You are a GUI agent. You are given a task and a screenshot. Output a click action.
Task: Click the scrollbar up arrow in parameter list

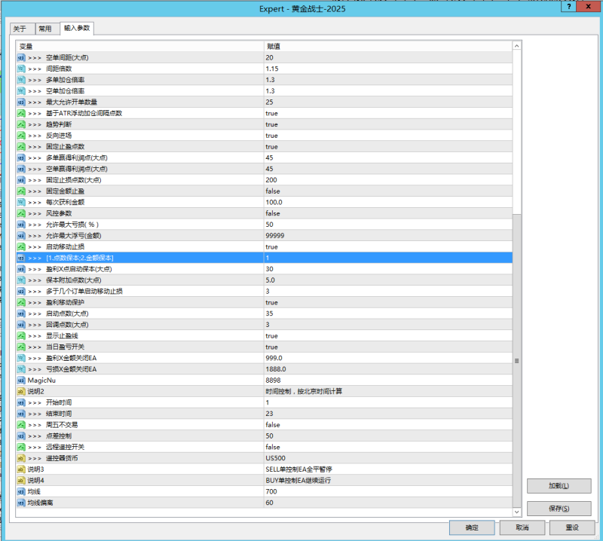(x=516, y=46)
